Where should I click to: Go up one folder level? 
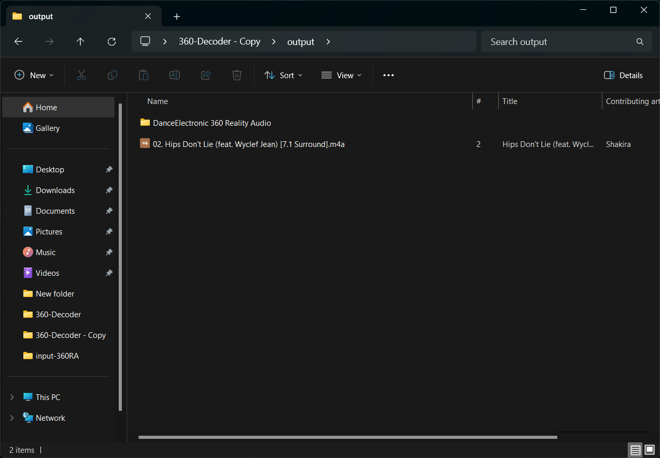80,42
